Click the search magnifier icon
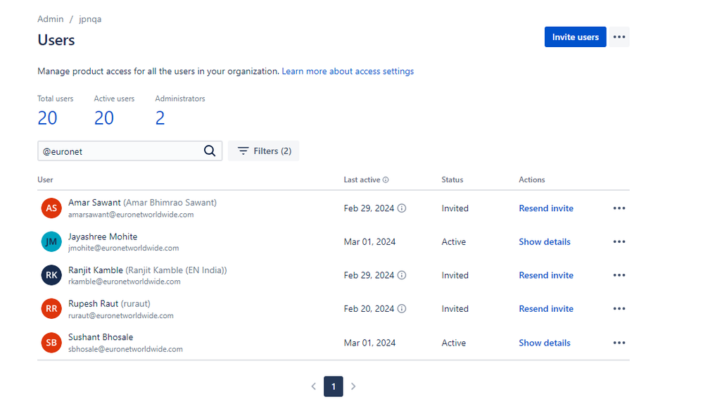The height and width of the screenshot is (404, 703). [210, 151]
